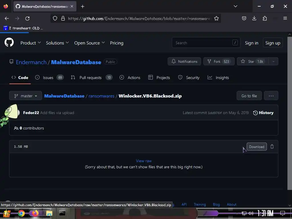Open Google Chrome from taskbar
292x219 pixels.
coord(21,213)
